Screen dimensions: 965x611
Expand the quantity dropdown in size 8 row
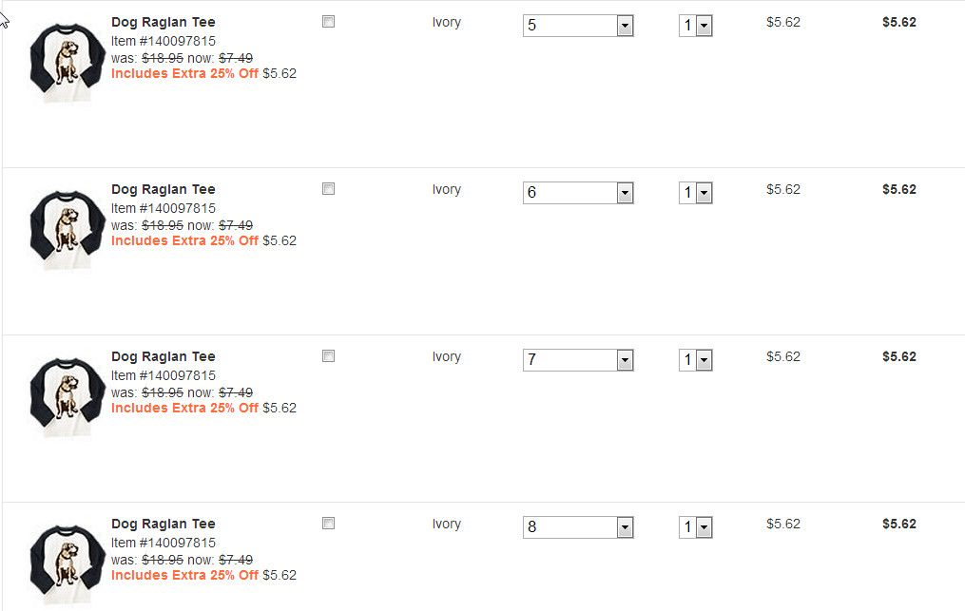(x=696, y=527)
